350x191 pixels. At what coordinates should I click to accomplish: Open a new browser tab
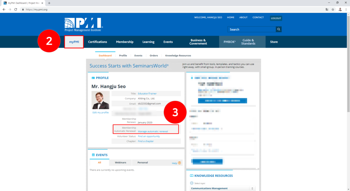49,3
